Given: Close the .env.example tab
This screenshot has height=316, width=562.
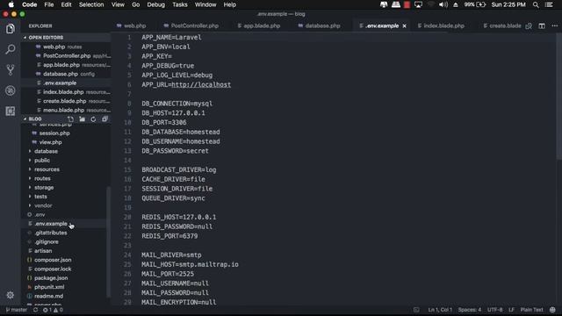Looking at the screenshot, I should point(404,25).
